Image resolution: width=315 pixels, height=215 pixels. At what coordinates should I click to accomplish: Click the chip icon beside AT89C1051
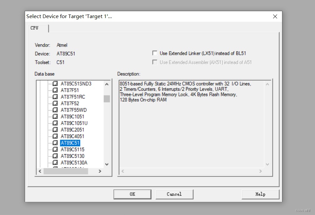pyautogui.click(x=55, y=116)
